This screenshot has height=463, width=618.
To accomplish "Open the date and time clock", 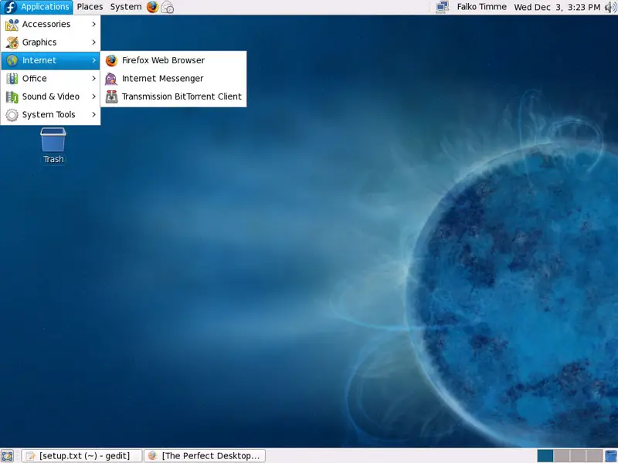I will [x=557, y=7].
